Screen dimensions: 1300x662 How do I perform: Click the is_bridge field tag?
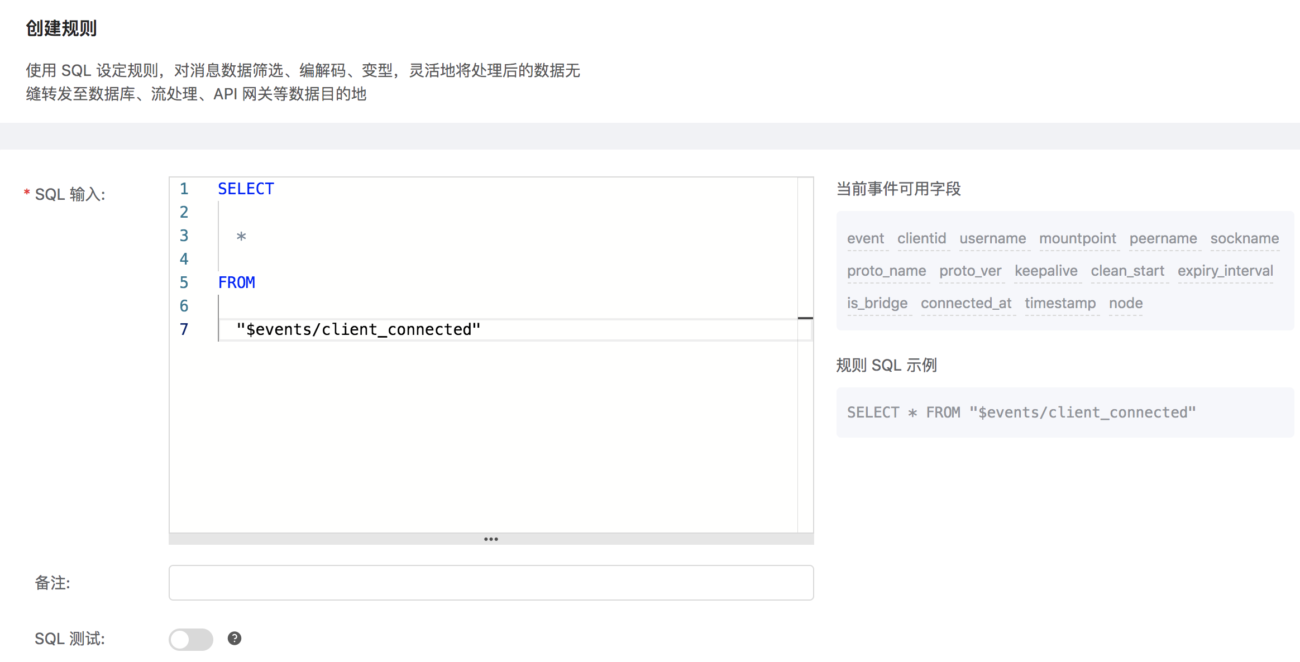pos(878,303)
